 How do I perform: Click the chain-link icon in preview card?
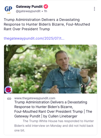[9, 99]
